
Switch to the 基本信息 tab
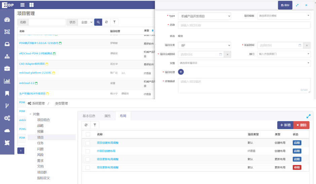tap(89, 116)
